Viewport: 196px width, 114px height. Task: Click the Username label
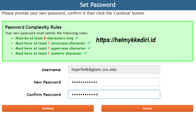point(51,70)
